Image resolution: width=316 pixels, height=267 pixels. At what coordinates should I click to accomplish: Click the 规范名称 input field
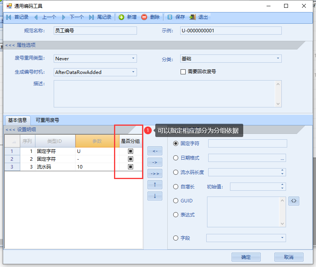tap(95, 31)
